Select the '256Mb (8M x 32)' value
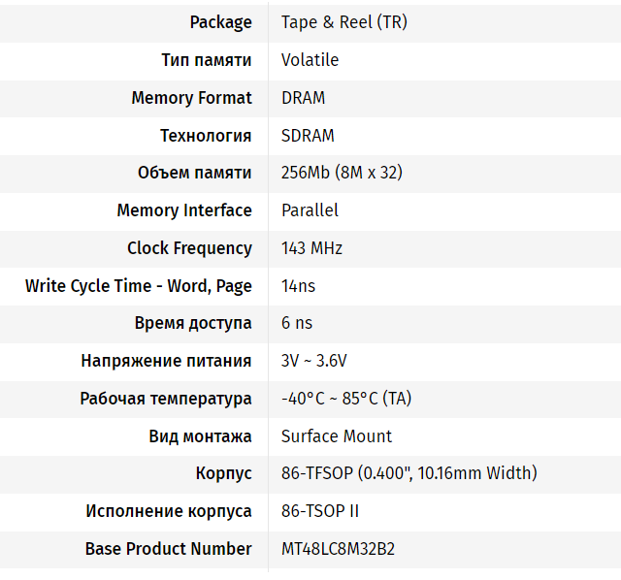621x580 pixels. click(x=342, y=173)
